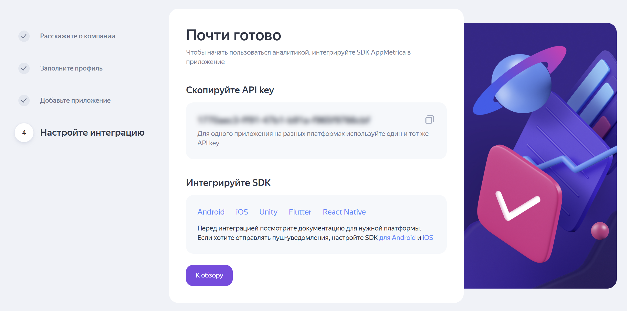
Task: Open the iOS SDK documentation link
Action: [242, 212]
